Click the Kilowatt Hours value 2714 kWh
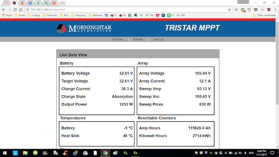Viewport: 279px width, 157px height. coord(201,136)
